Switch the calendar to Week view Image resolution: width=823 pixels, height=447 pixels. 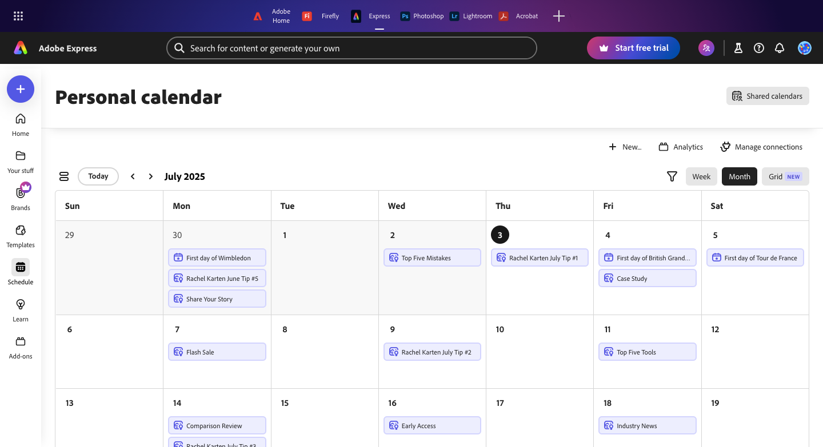click(701, 176)
